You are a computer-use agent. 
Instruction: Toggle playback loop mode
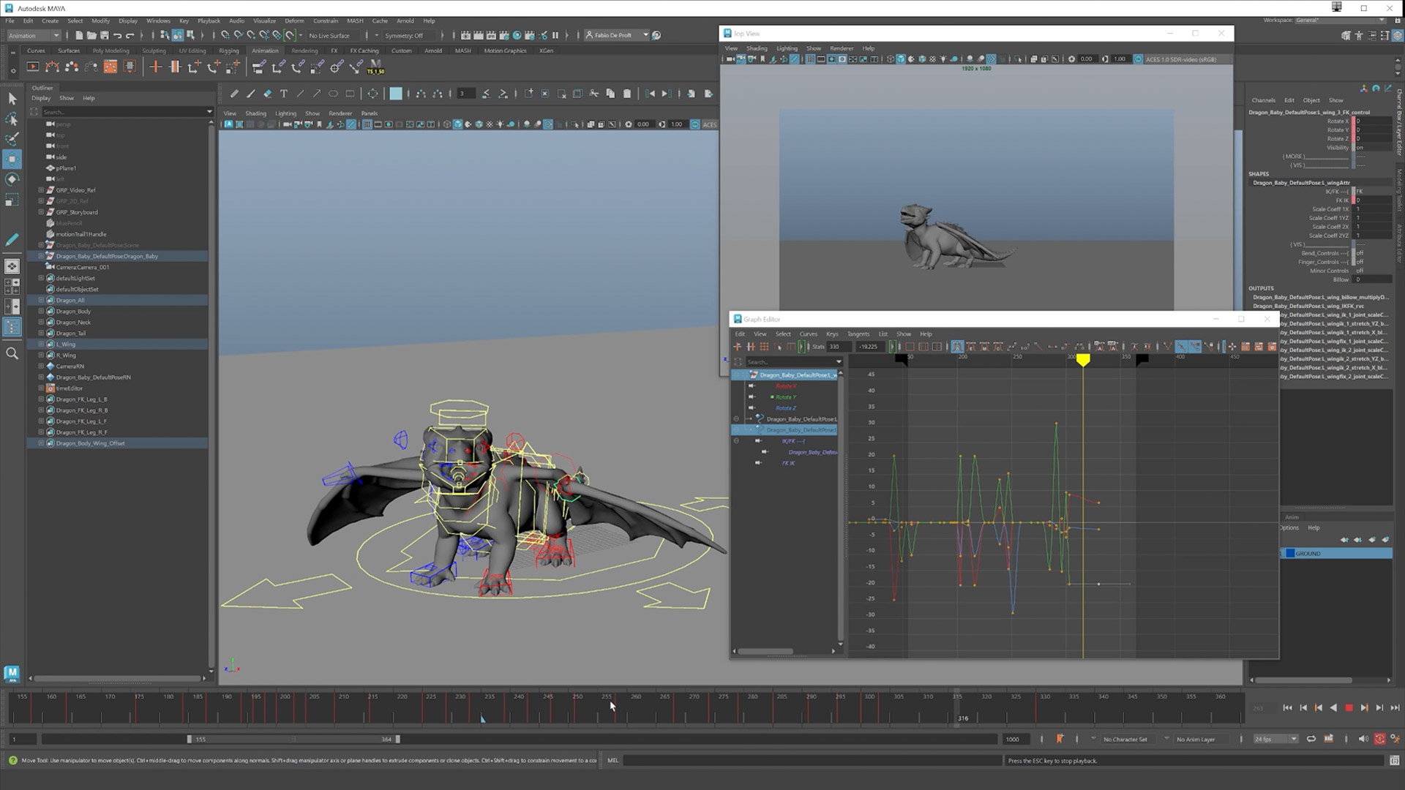(1311, 739)
